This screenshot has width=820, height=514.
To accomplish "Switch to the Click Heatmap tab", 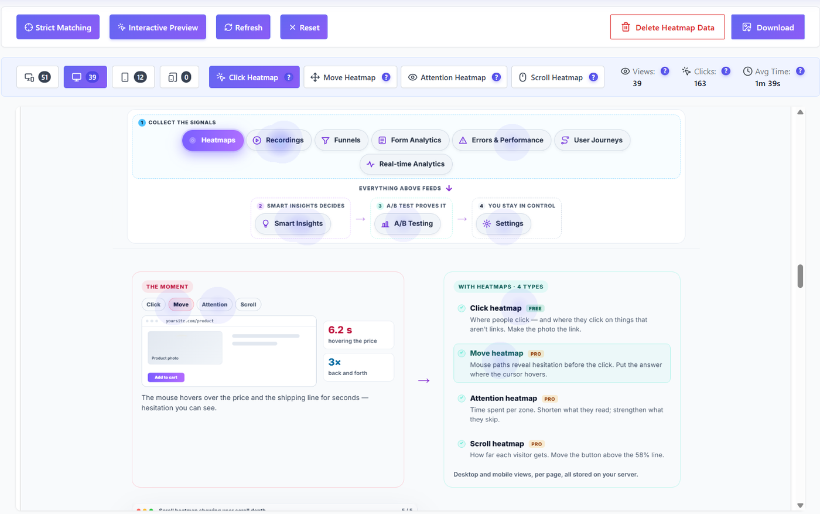I will [254, 77].
